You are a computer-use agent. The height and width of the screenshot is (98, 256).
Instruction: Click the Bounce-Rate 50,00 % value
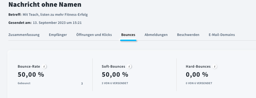[x=31, y=75]
